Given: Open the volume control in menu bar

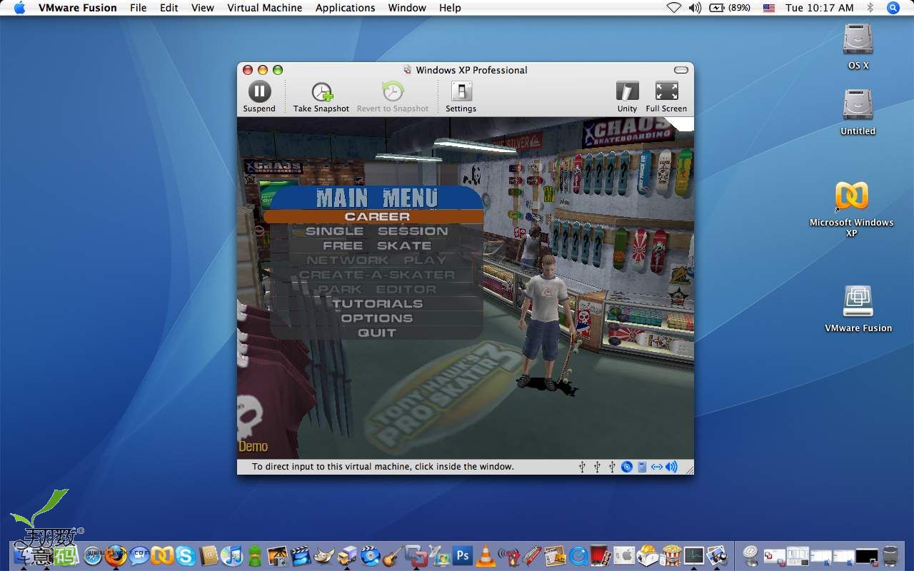Looking at the screenshot, I should [x=695, y=8].
